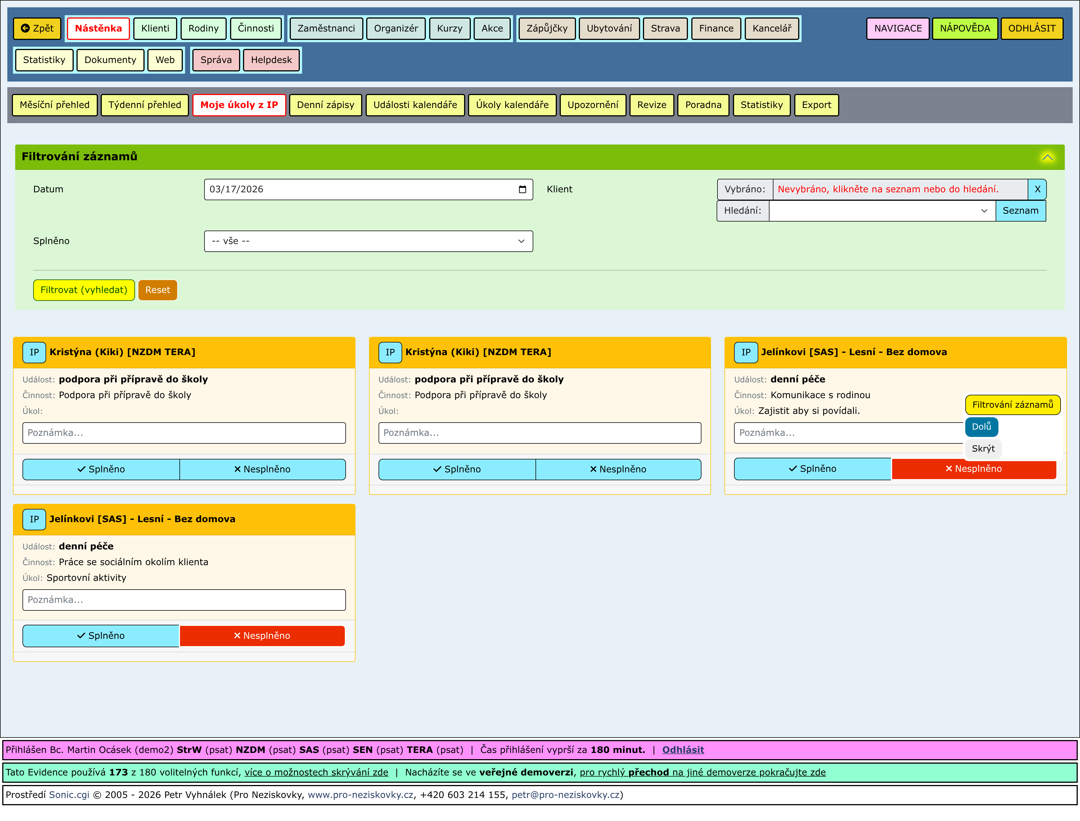Mark first Kristýna task as Splněno
The height and width of the screenshot is (821, 1080).
pyautogui.click(x=101, y=470)
